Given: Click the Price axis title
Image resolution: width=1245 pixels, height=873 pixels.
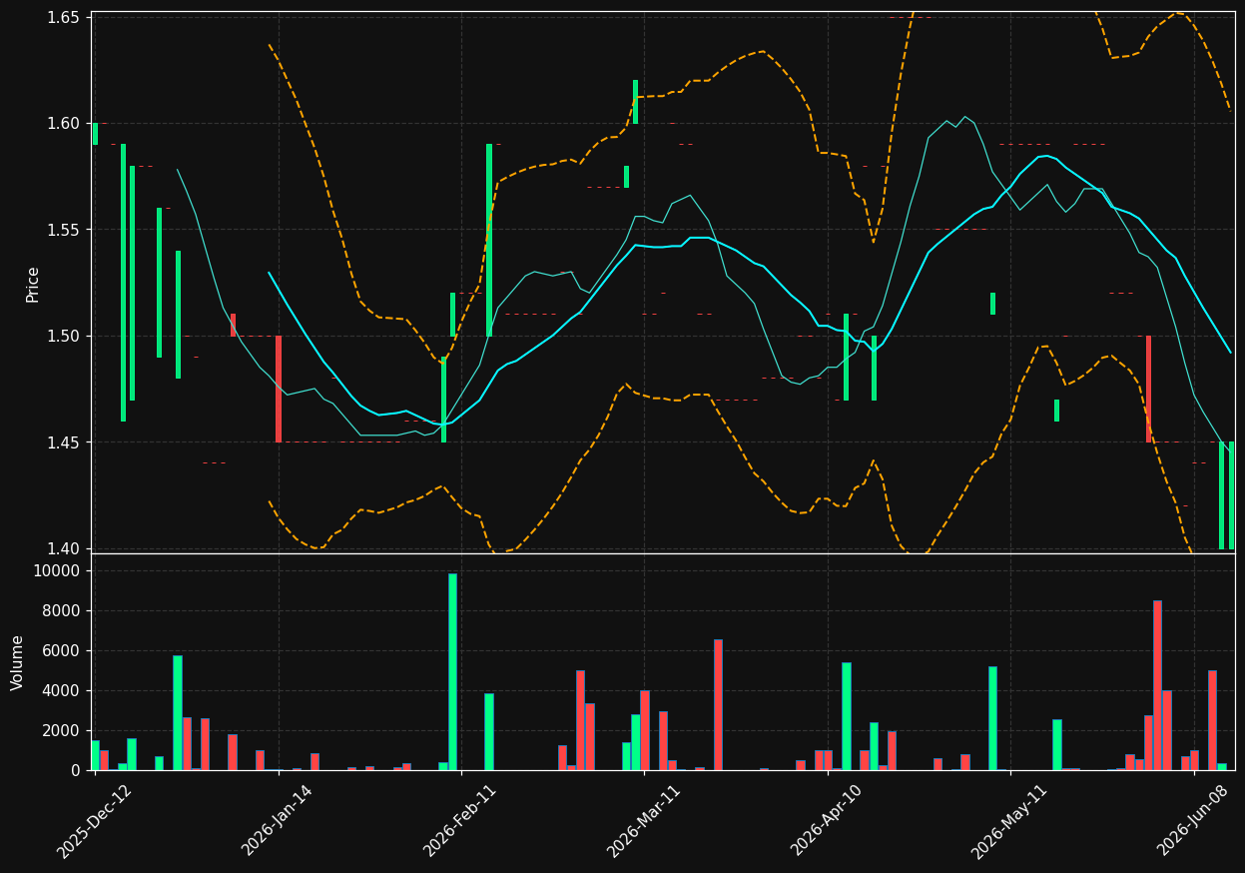Looking at the screenshot, I should 33,284.
